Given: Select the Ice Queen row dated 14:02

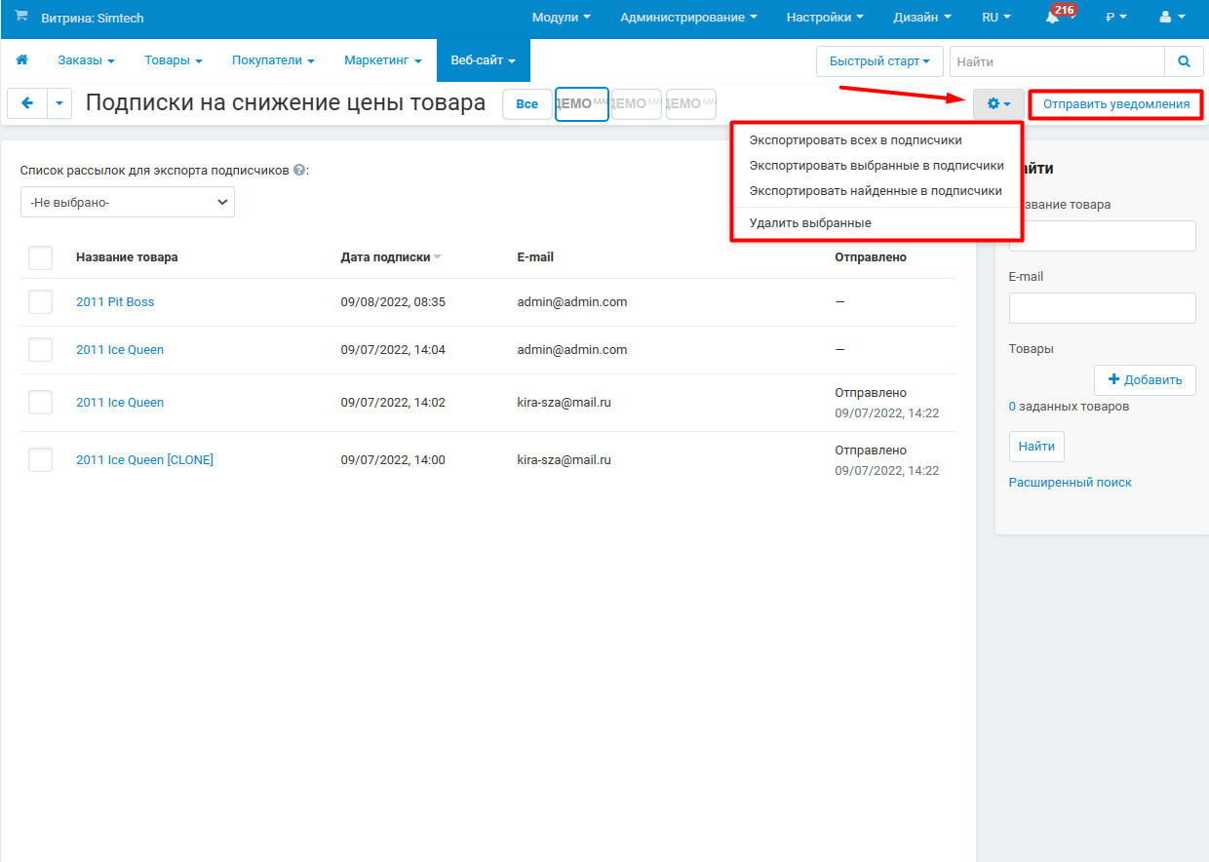Looking at the screenshot, I should tap(40, 403).
